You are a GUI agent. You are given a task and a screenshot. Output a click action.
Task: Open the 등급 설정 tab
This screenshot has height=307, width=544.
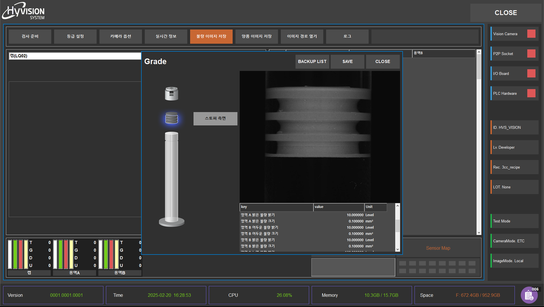click(75, 37)
